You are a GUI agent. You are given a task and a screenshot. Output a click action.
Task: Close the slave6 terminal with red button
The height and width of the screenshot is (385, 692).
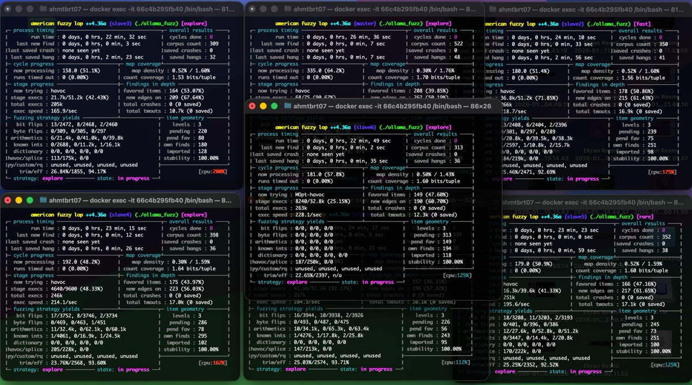[253, 106]
